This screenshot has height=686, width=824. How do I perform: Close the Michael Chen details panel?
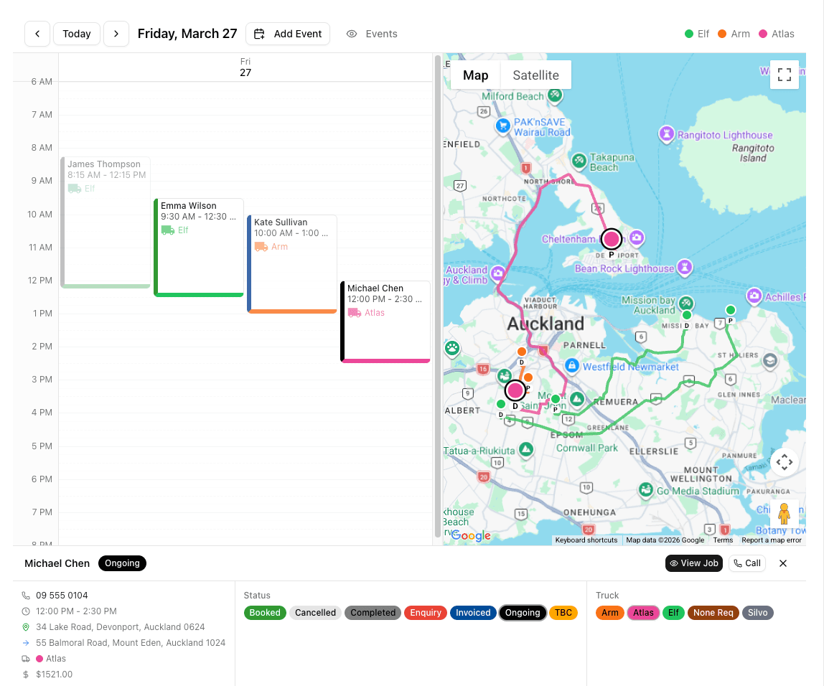coord(783,563)
